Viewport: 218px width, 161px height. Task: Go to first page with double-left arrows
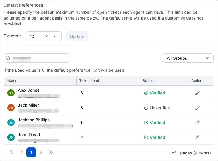(11, 152)
